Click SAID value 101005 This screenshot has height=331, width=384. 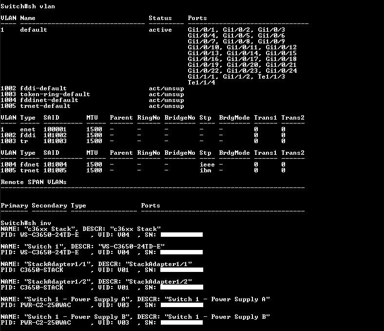pyautogui.click(x=55, y=170)
